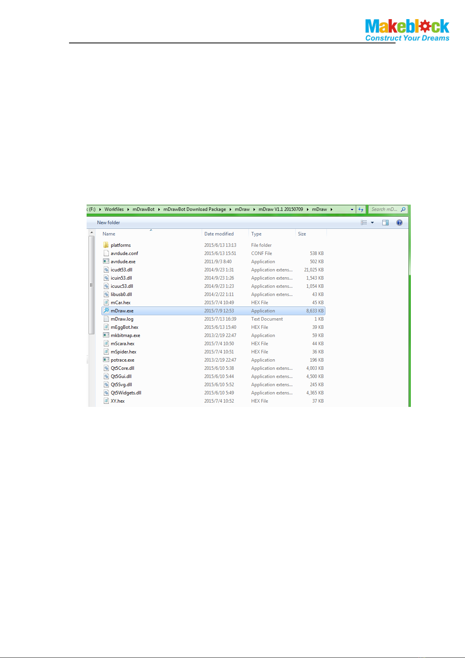Click the size value "4,500 KB"

click(x=315, y=376)
